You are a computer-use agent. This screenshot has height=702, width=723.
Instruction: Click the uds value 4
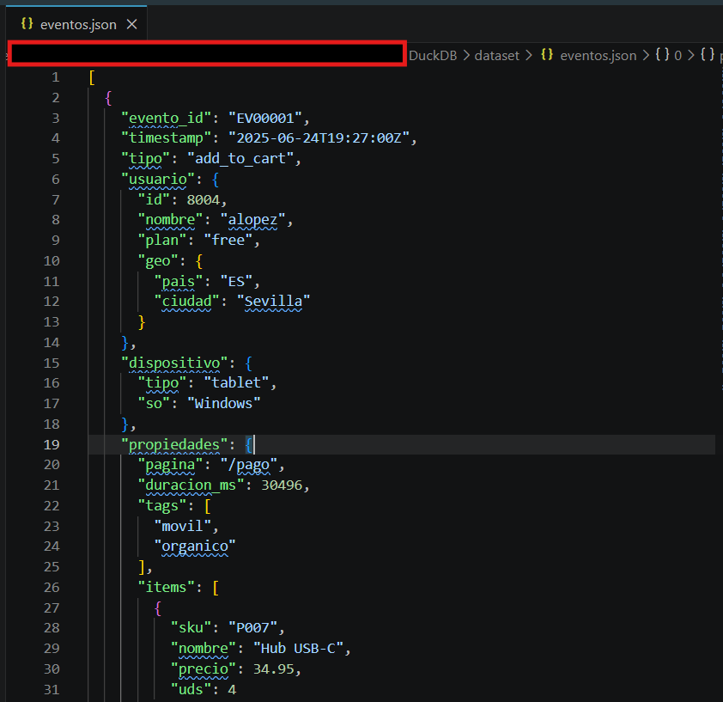pyautogui.click(x=232, y=689)
